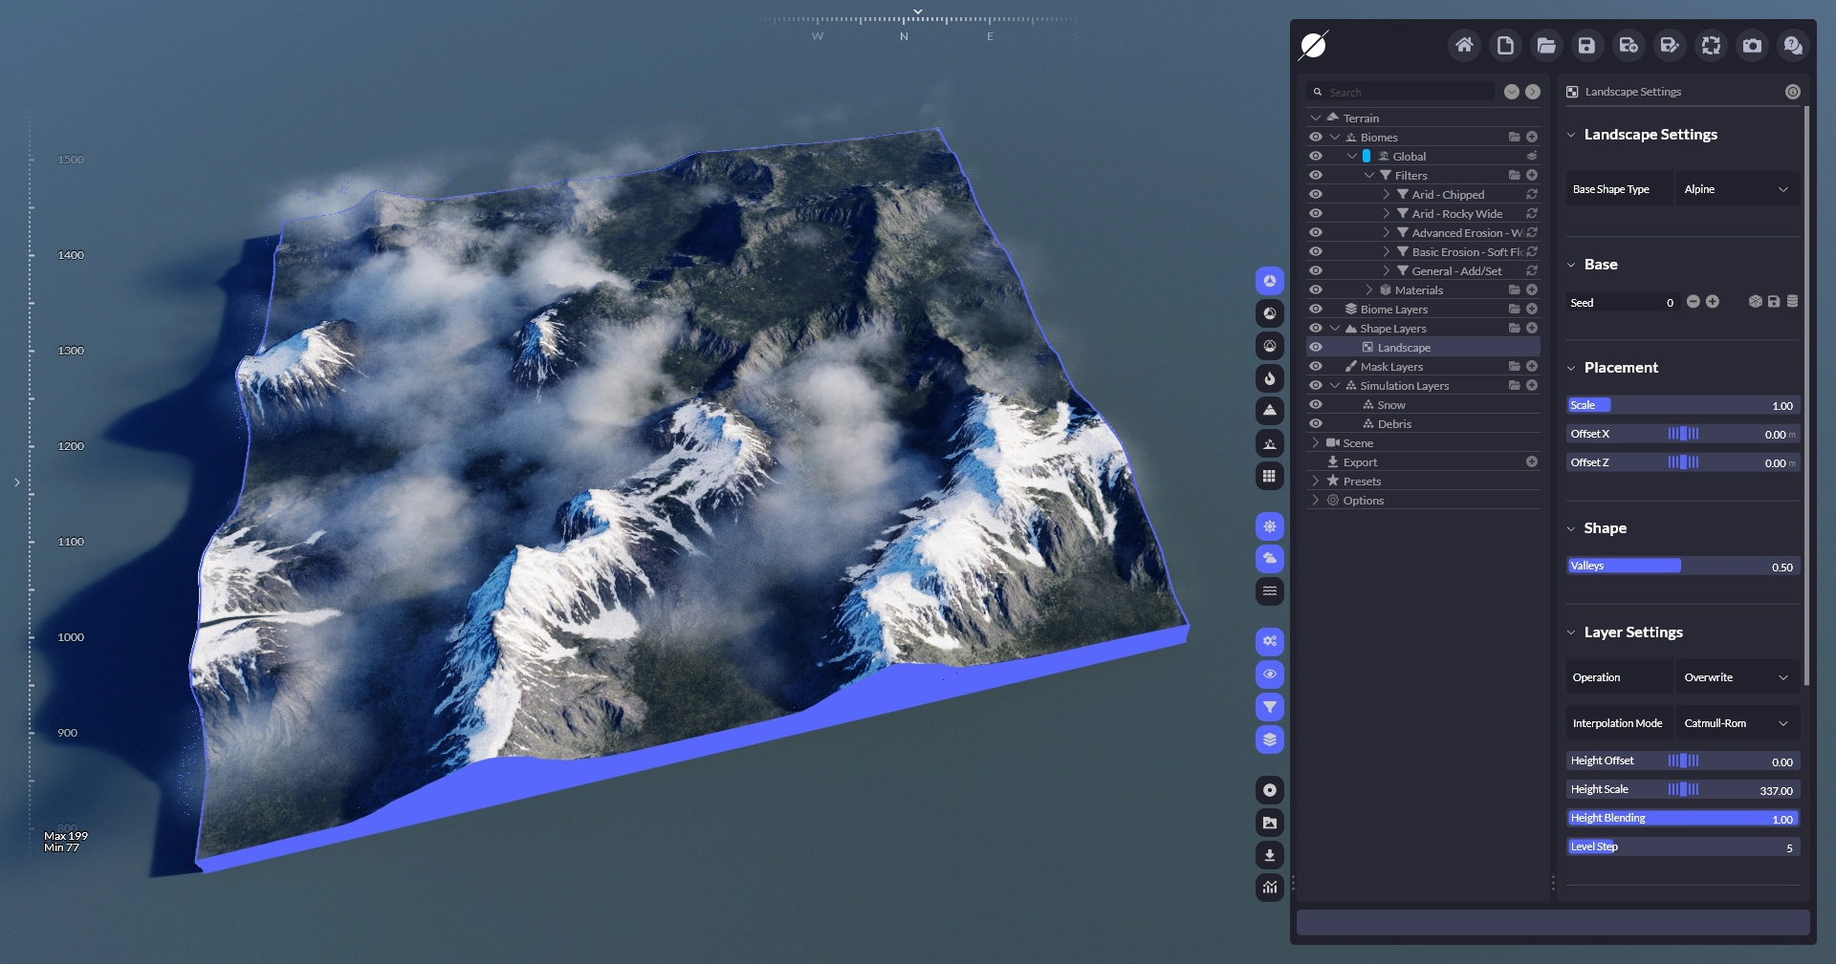Viewport: 1836px width, 964px height.
Task: Click the Home icon in top toolbar
Action: (1463, 45)
